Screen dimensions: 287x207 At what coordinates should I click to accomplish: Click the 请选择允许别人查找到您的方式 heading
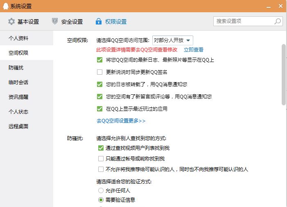pyautogui.click(x=131, y=138)
